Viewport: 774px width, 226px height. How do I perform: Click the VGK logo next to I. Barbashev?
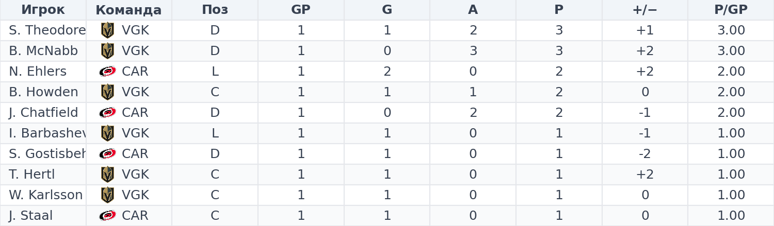tap(107, 133)
